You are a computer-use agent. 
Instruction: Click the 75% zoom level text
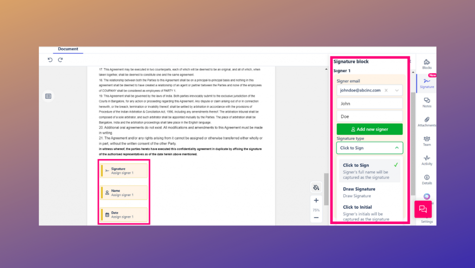click(316, 210)
